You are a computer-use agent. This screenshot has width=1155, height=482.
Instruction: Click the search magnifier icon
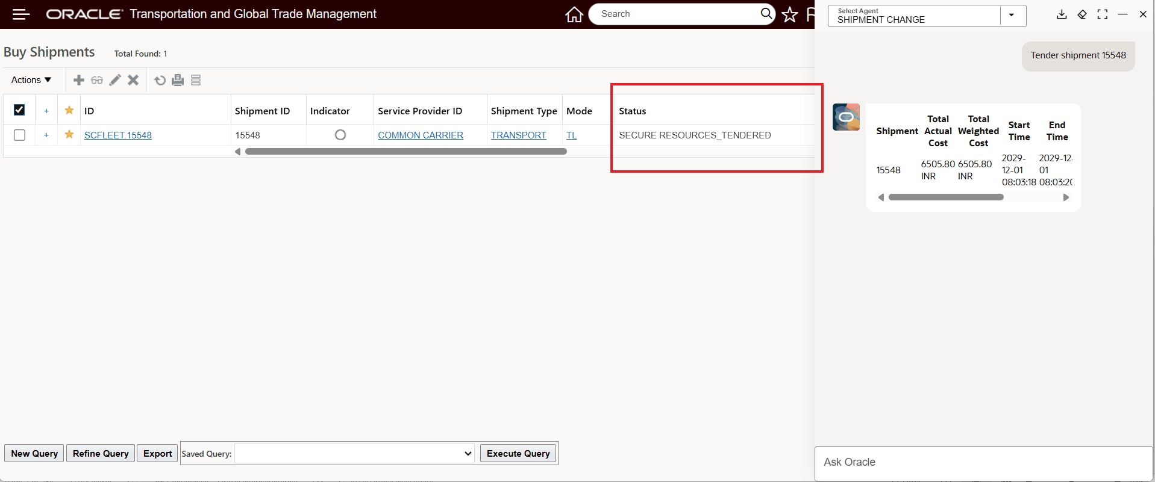tap(766, 13)
